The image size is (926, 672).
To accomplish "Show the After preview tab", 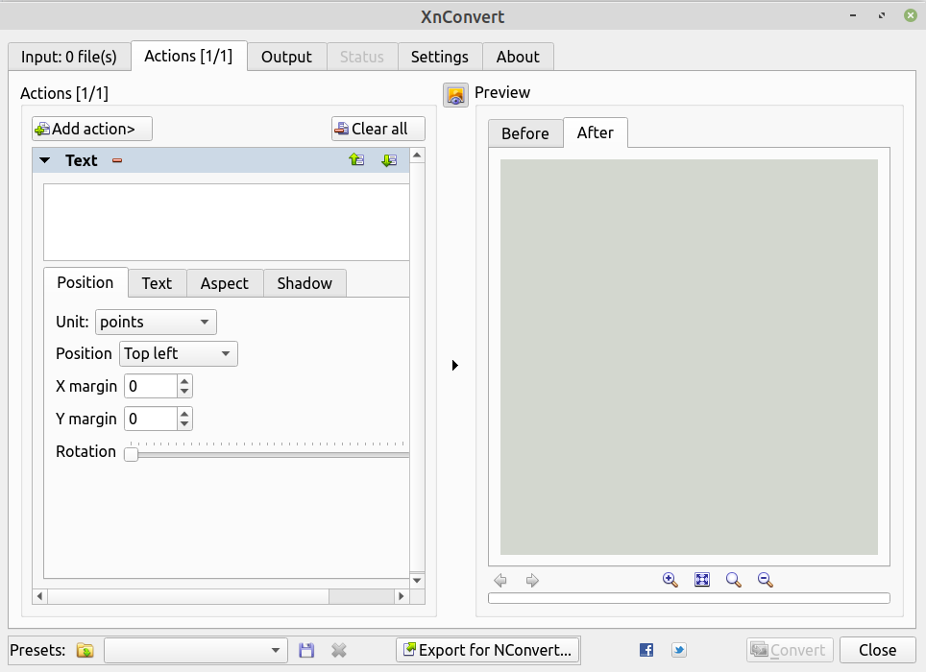I will (x=596, y=132).
